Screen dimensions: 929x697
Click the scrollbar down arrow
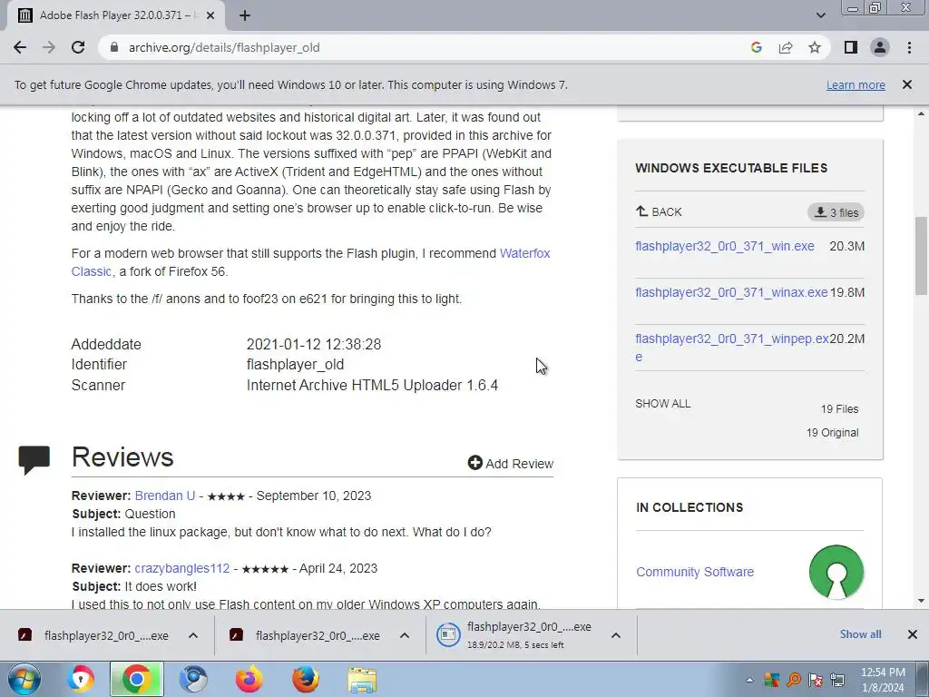922,601
